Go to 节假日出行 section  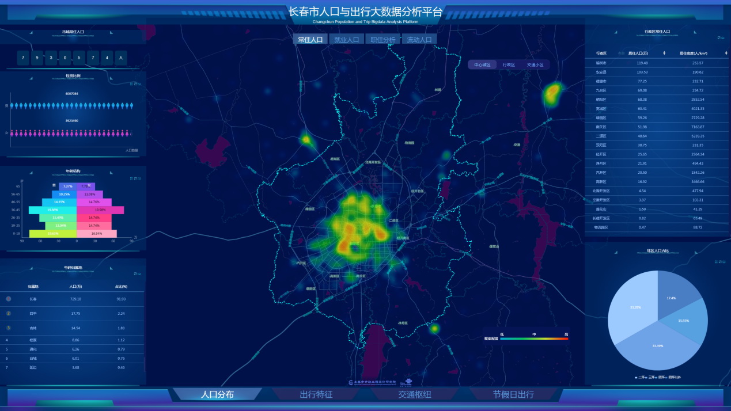[x=513, y=395]
